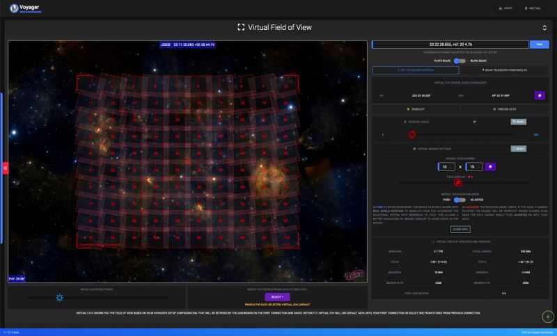The height and width of the screenshot is (336, 557).
Task: Click the scroll-to-top circular button
Action: pyautogui.click(x=548, y=317)
